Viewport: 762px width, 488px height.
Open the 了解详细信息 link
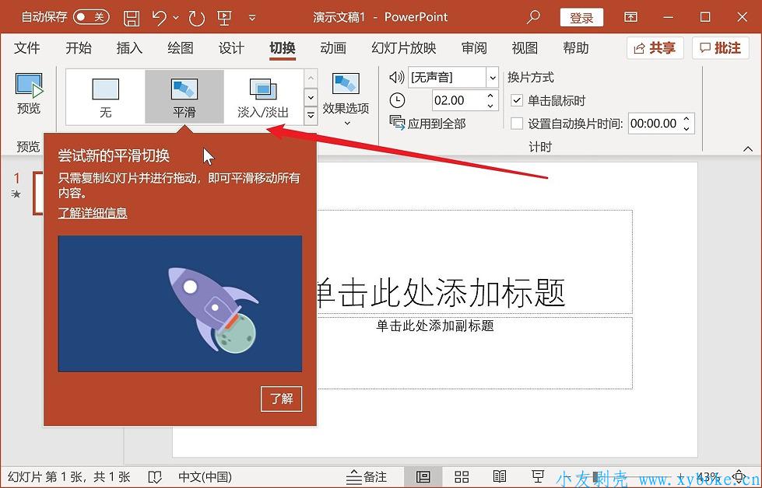[93, 213]
